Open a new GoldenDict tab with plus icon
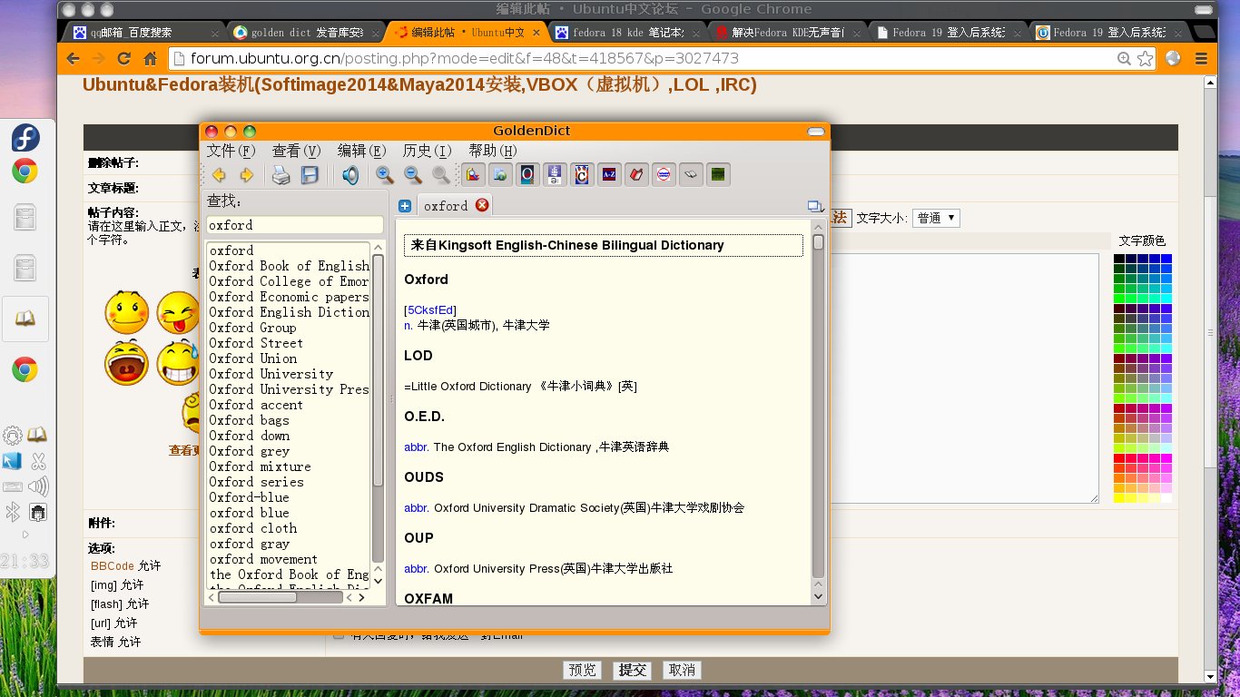 click(x=405, y=206)
